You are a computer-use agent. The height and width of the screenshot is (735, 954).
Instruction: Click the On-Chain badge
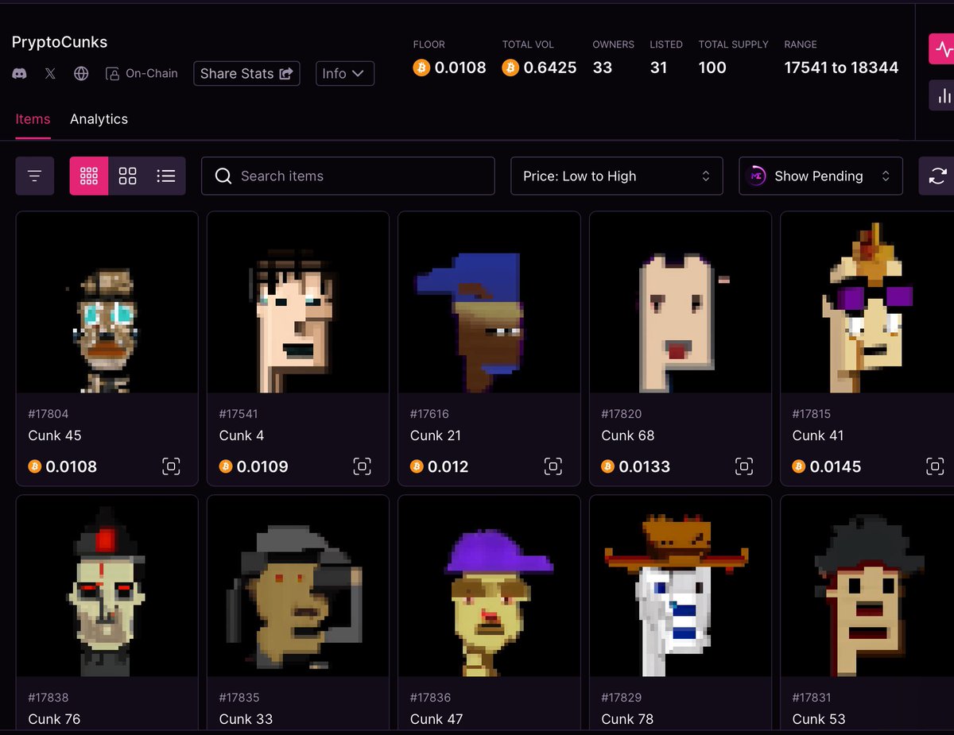tap(142, 73)
